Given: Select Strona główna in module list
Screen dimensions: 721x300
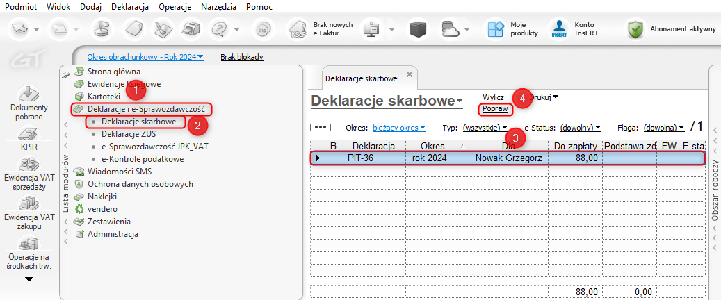Looking at the screenshot, I should point(113,72).
